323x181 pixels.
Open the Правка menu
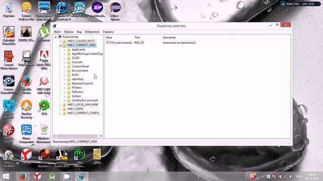[69, 32]
